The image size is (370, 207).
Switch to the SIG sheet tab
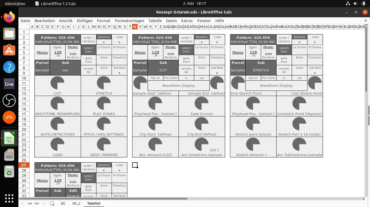63,203
